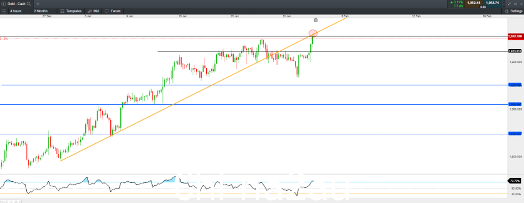524x203 pixels.
Task: Click the Templates sliders icon
Action: pos(62,11)
